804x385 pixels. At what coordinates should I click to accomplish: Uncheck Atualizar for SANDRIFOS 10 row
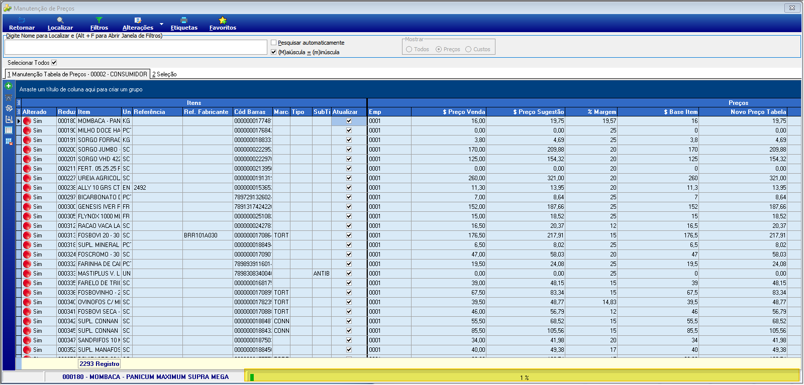[x=349, y=340]
